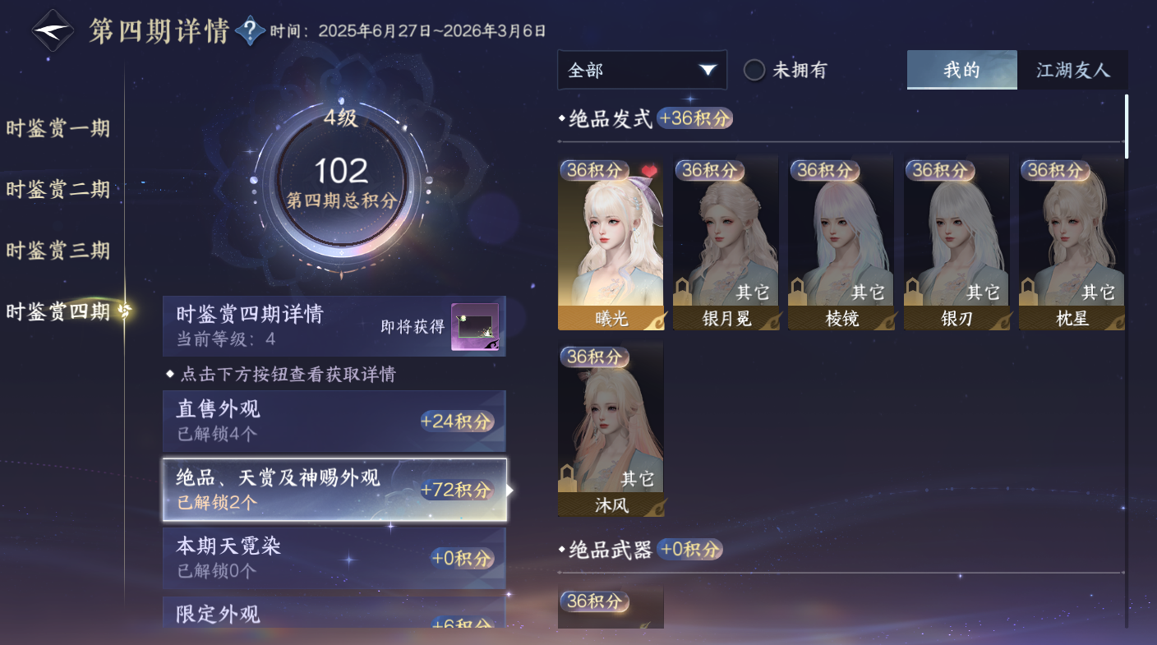Screen dimensions: 1157x645
Task: Switch to the 江湖友人 tab
Action: 1072,70
